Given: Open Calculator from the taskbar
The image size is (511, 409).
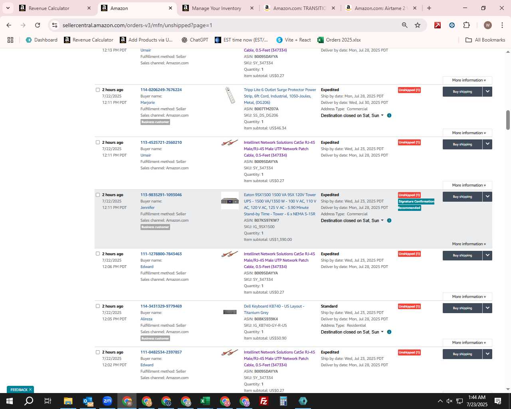Looking at the screenshot, I should pos(283,401).
